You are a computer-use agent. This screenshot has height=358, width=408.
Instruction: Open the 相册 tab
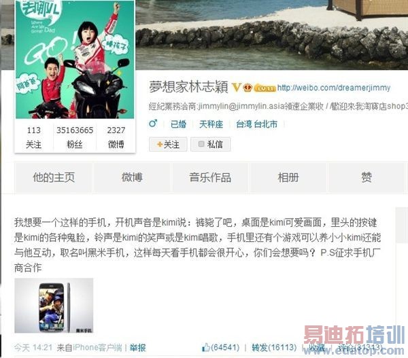coord(288,177)
